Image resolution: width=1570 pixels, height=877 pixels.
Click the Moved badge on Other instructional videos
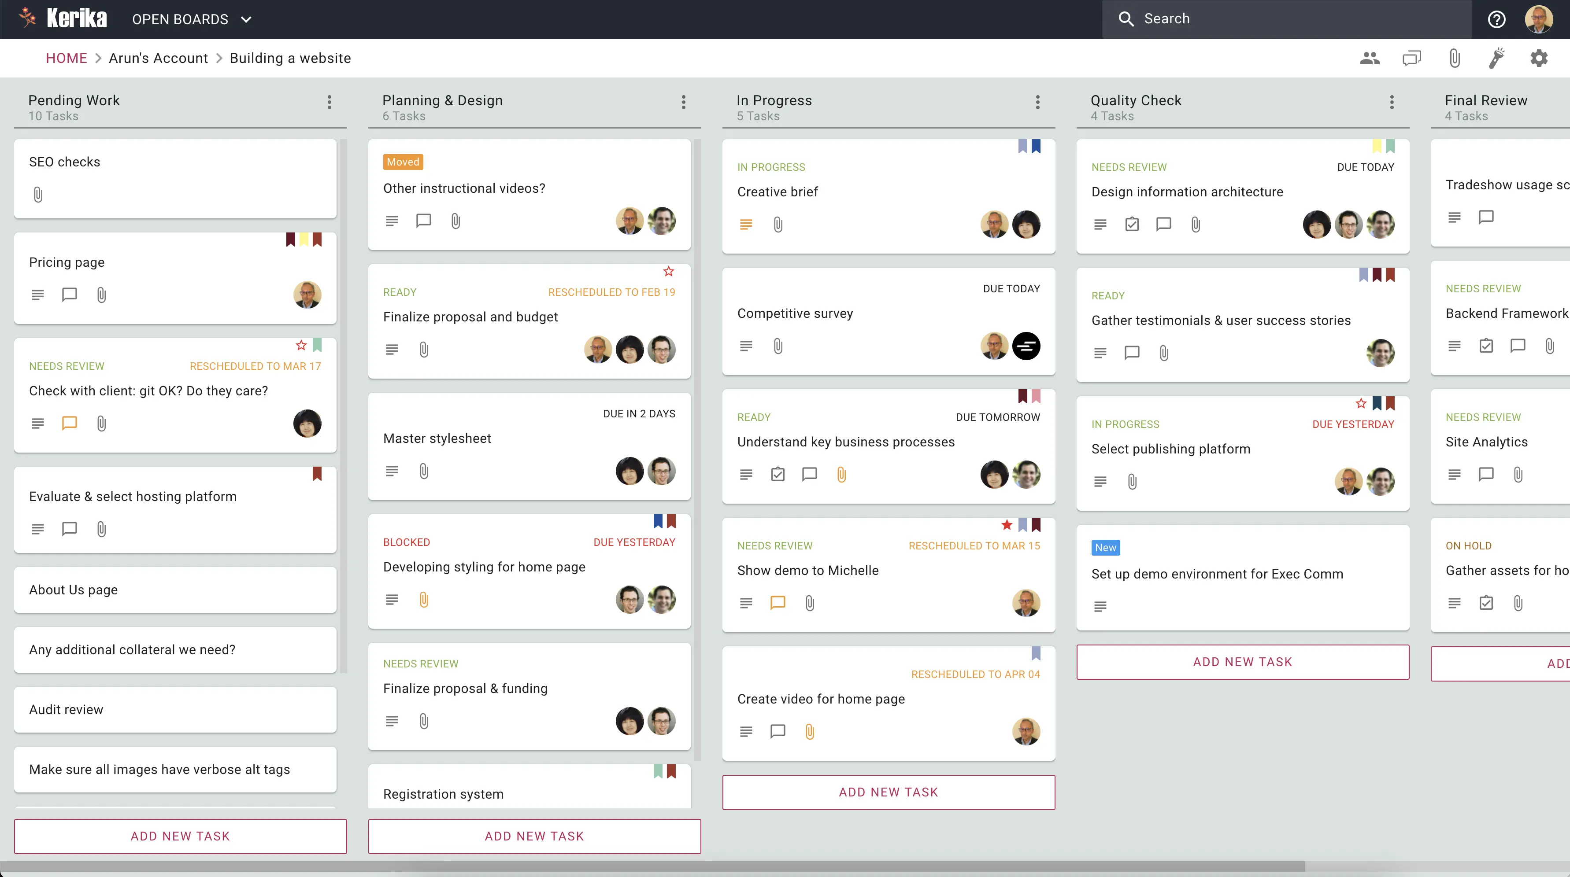[403, 162]
